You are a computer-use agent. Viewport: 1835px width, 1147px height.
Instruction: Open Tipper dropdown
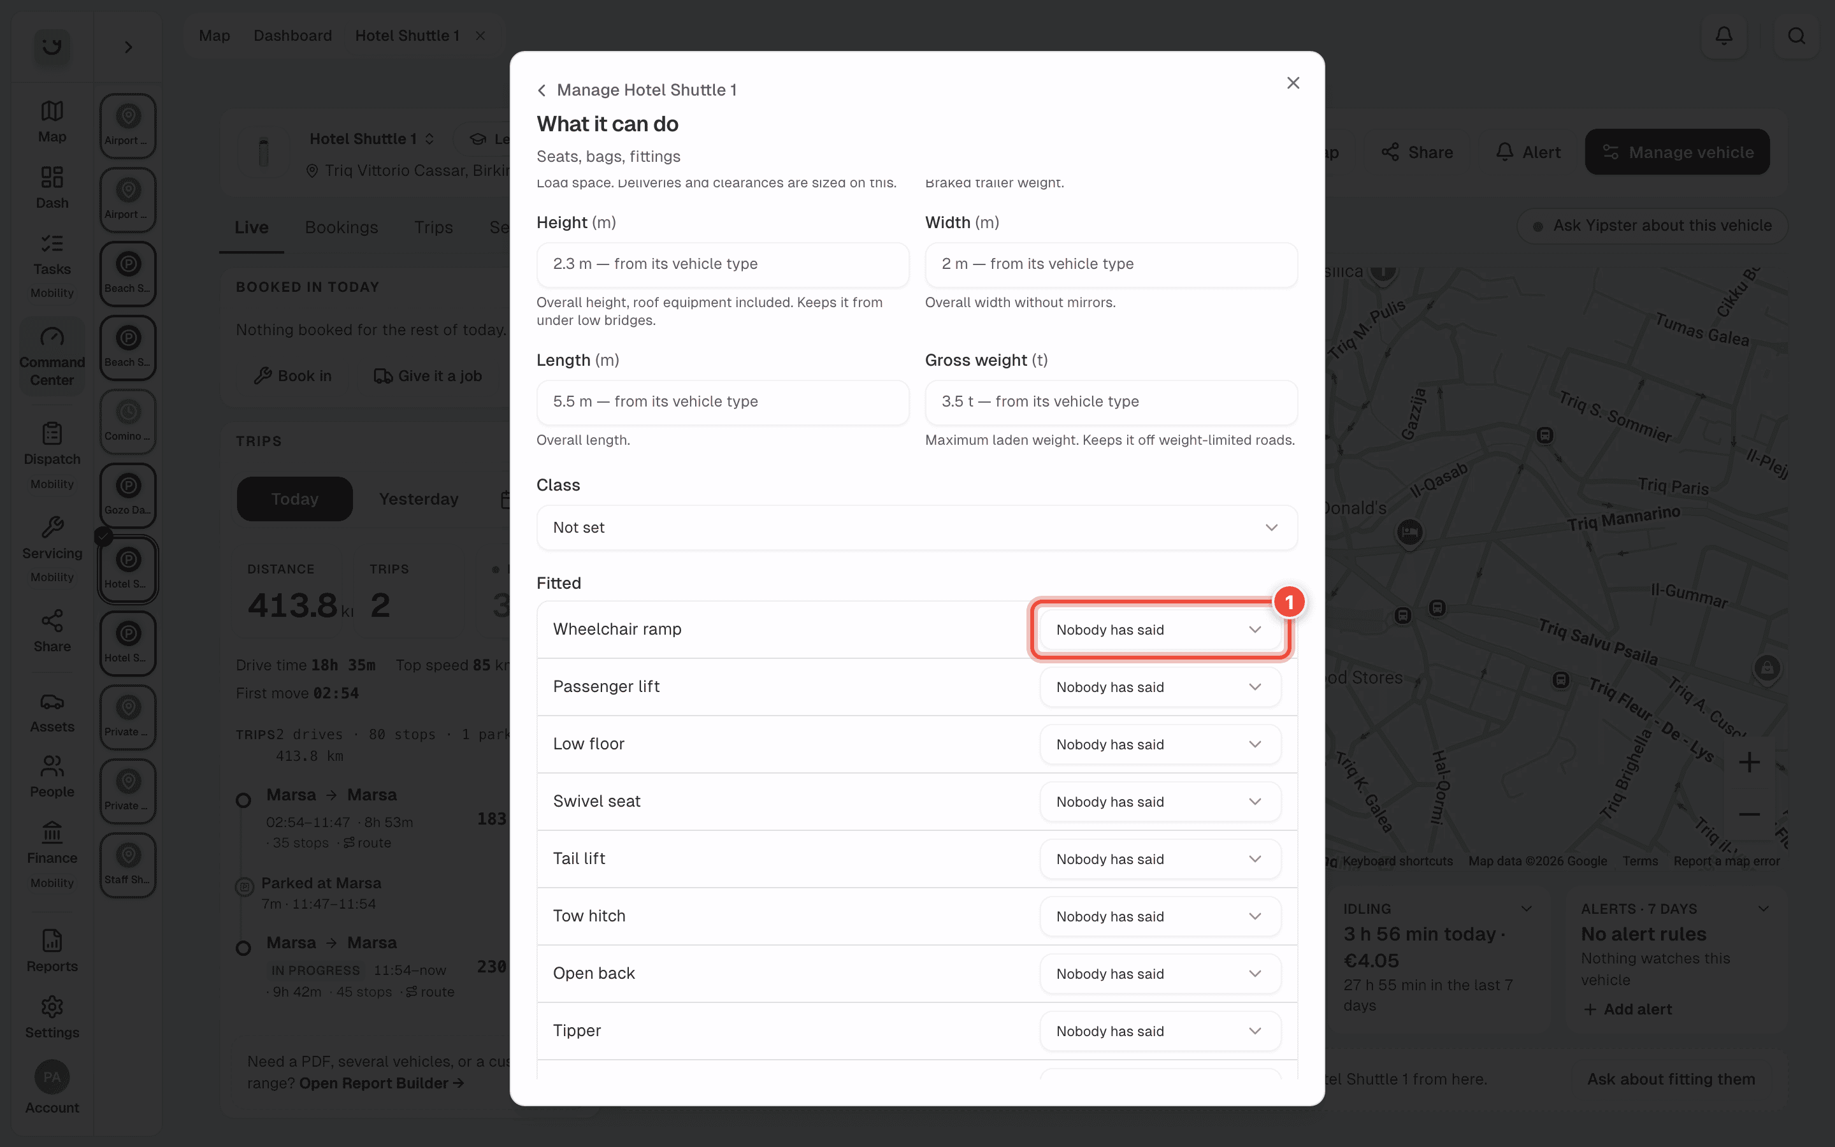[x=1160, y=1031]
